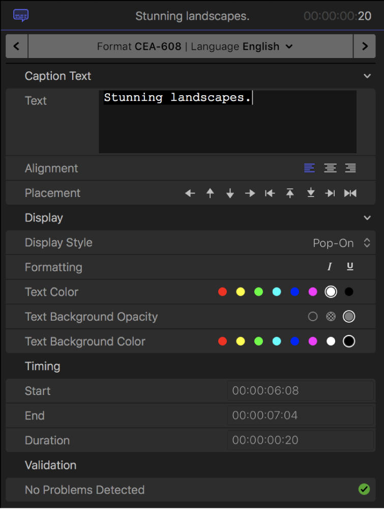Set text background opacity to fully opaque
This screenshot has height=509, width=384.
pos(349,316)
